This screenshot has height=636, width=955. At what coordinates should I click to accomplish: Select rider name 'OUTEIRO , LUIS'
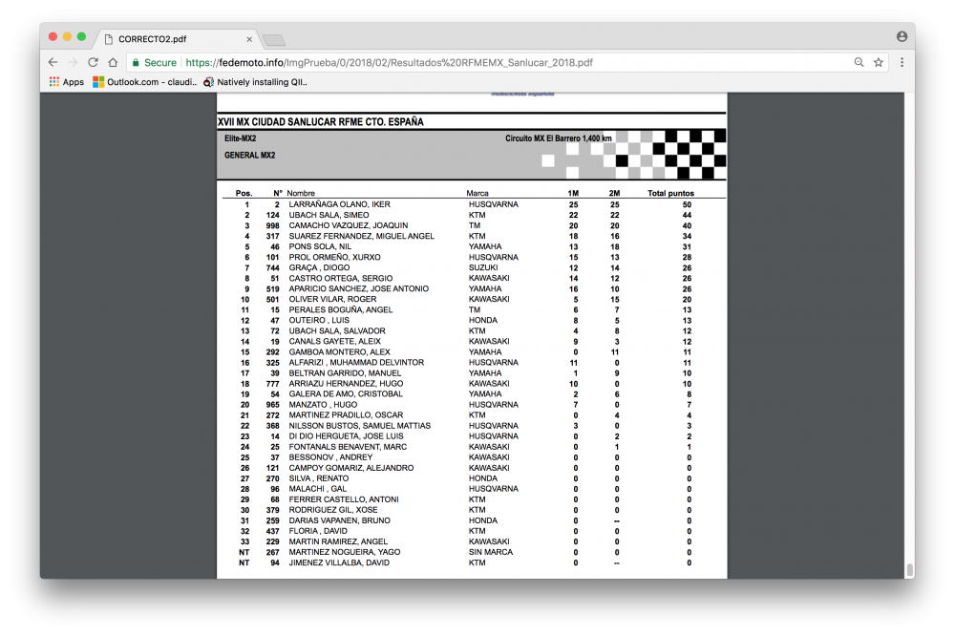tap(319, 321)
